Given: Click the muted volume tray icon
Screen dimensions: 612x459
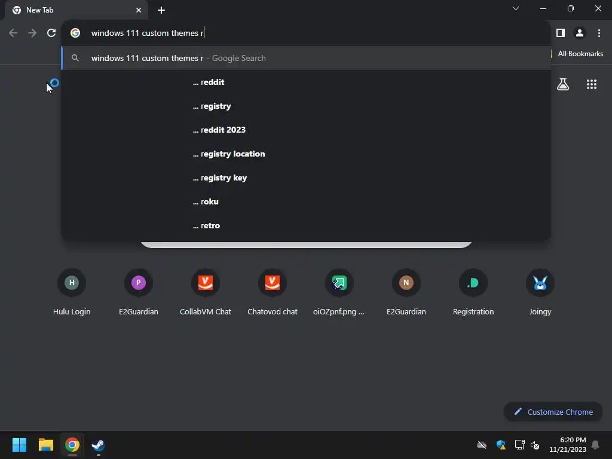Looking at the screenshot, I should [535, 445].
